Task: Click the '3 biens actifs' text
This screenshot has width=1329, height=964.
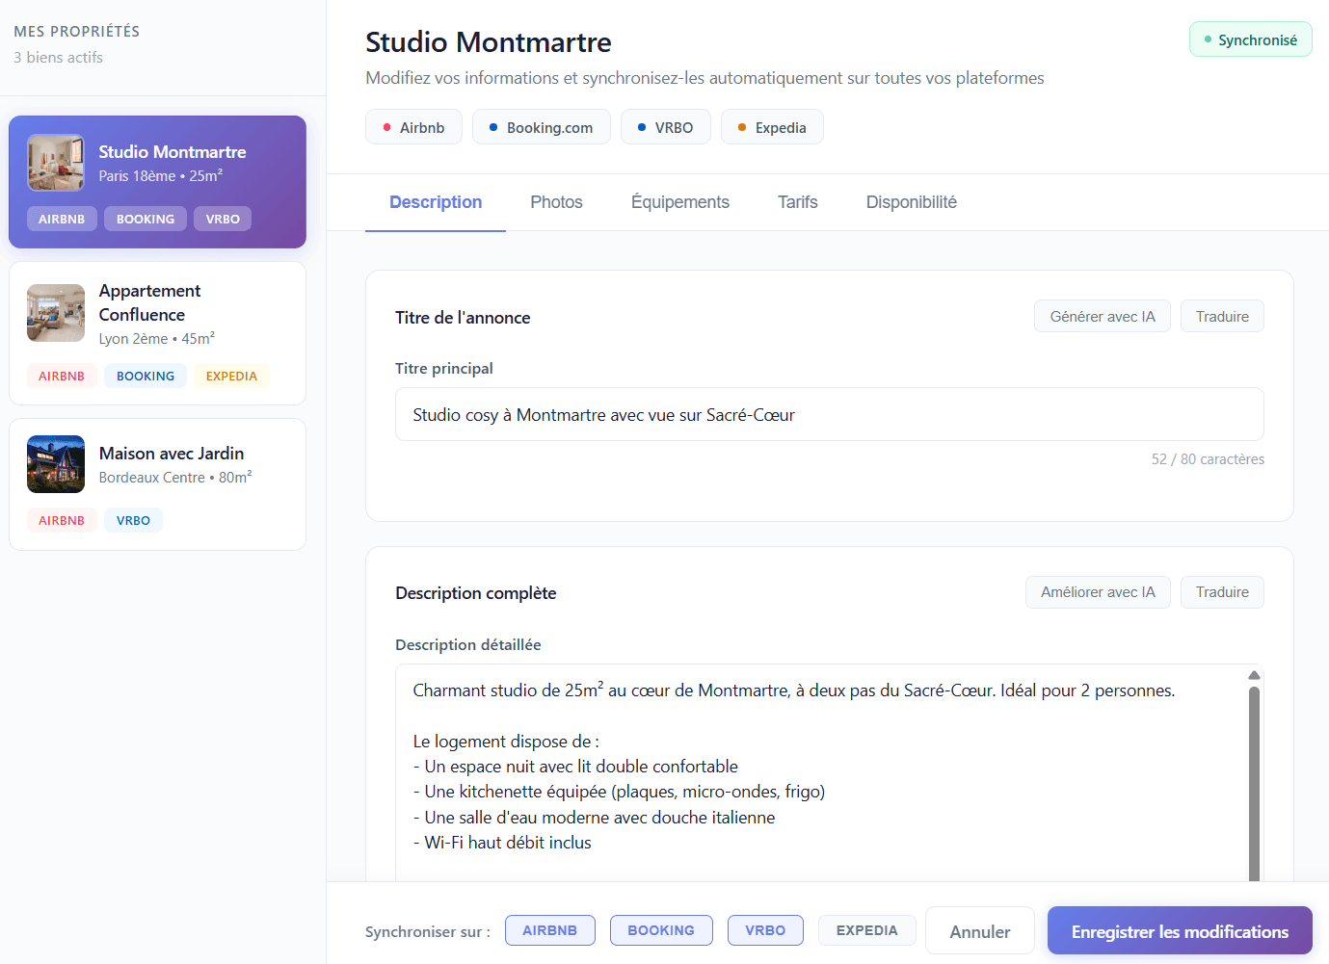Action: click(x=58, y=58)
